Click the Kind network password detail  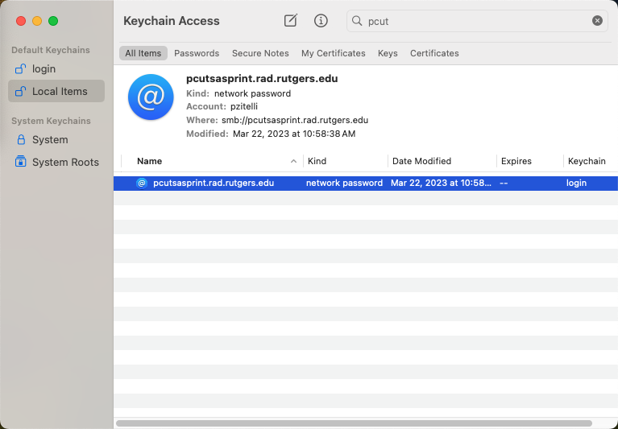point(252,93)
